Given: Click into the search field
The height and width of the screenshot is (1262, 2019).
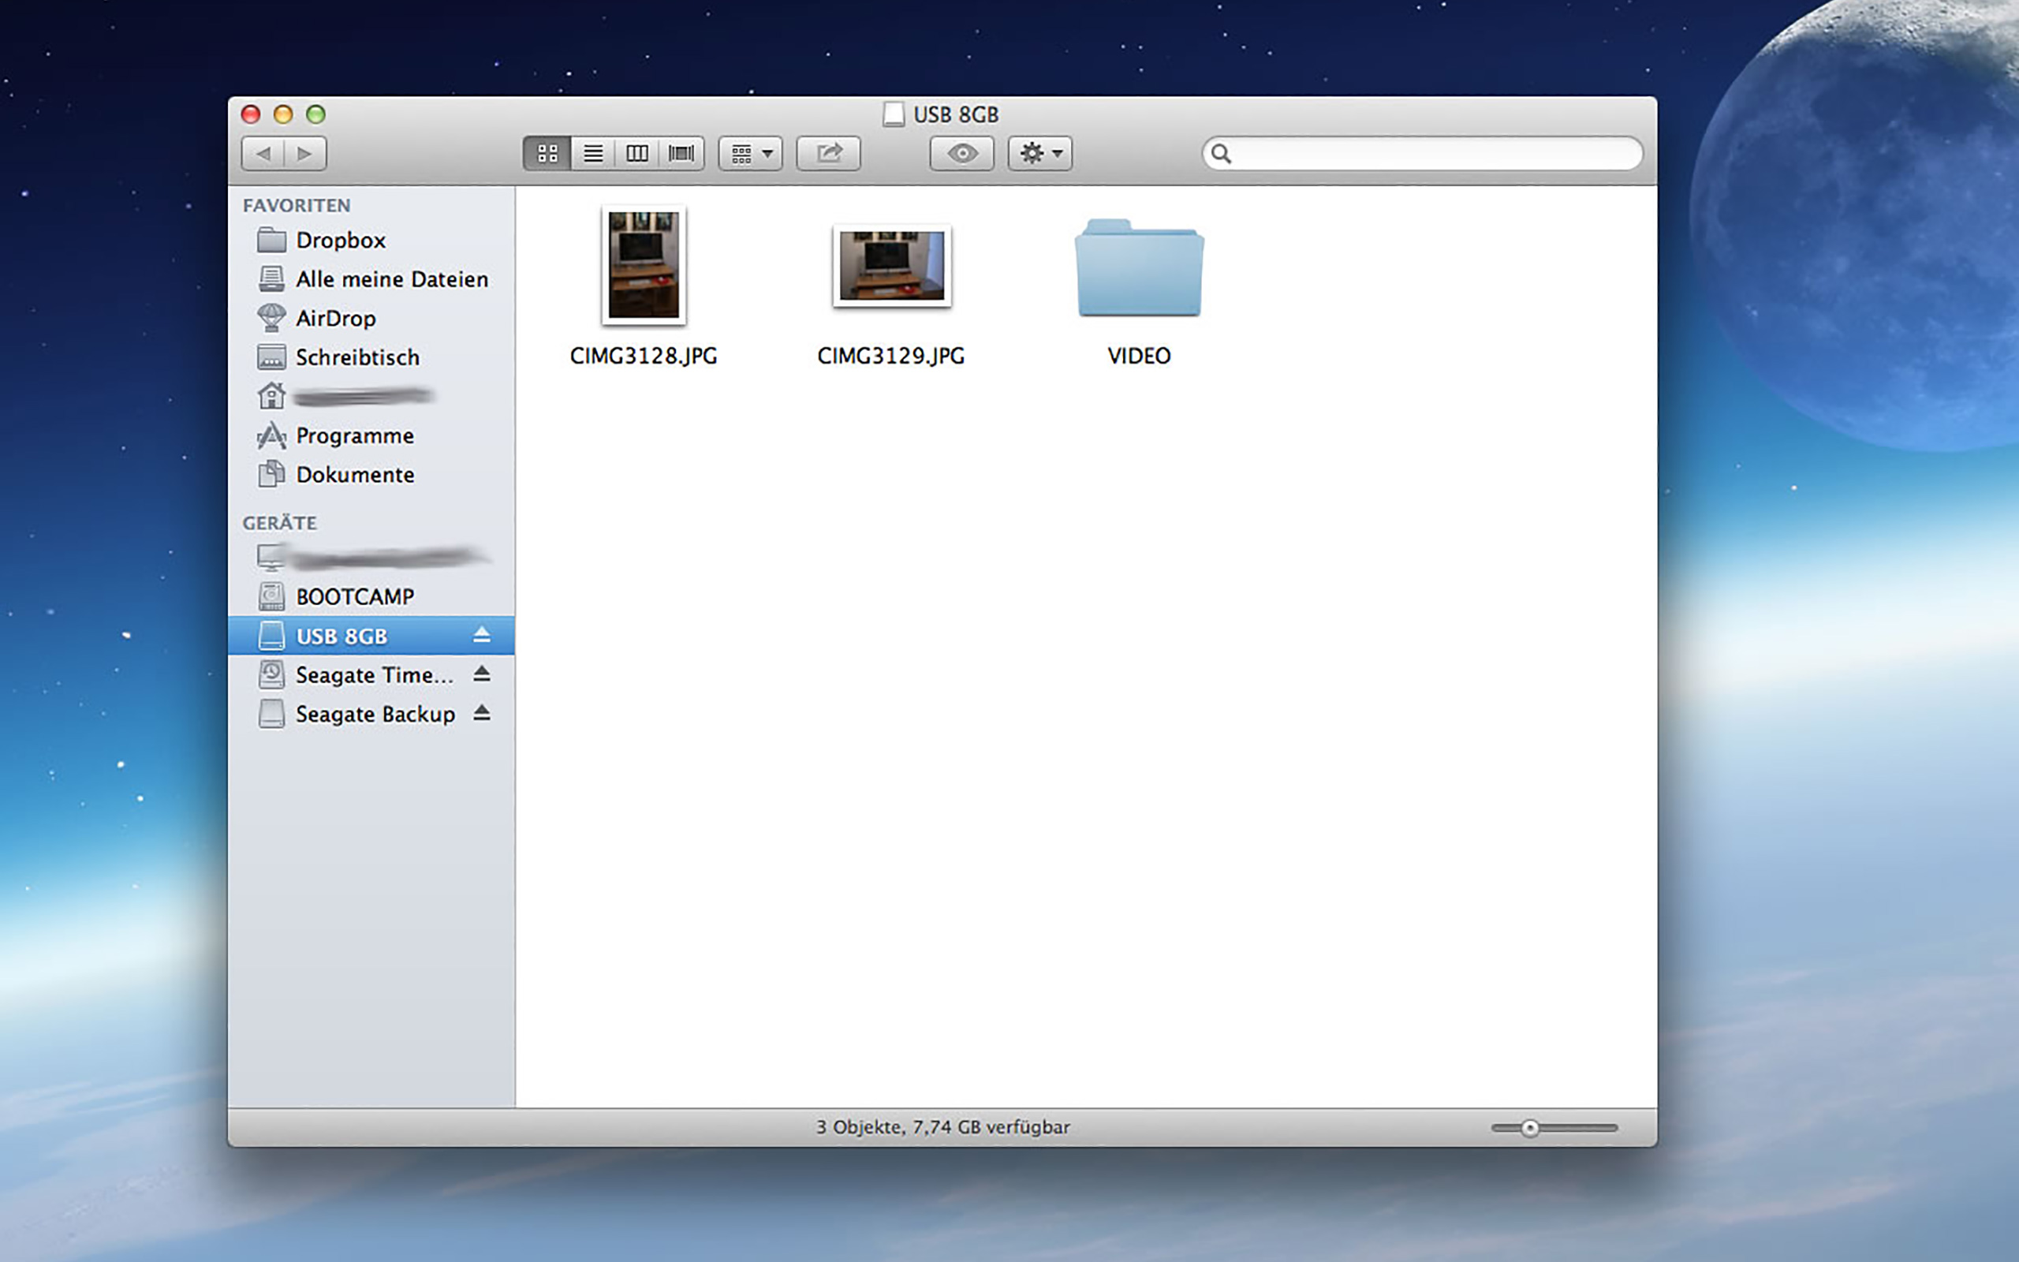Looking at the screenshot, I should 1423,154.
